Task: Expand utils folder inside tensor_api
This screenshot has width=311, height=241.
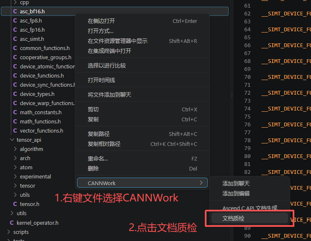Action: pyautogui.click(x=15, y=195)
